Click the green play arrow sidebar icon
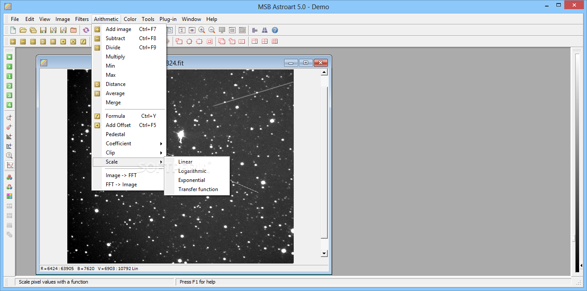 click(9, 67)
